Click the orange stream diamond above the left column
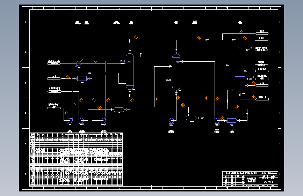Screen dimensions: 303x196 pos(136,37)
